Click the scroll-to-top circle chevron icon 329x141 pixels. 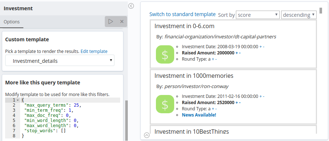147,135
